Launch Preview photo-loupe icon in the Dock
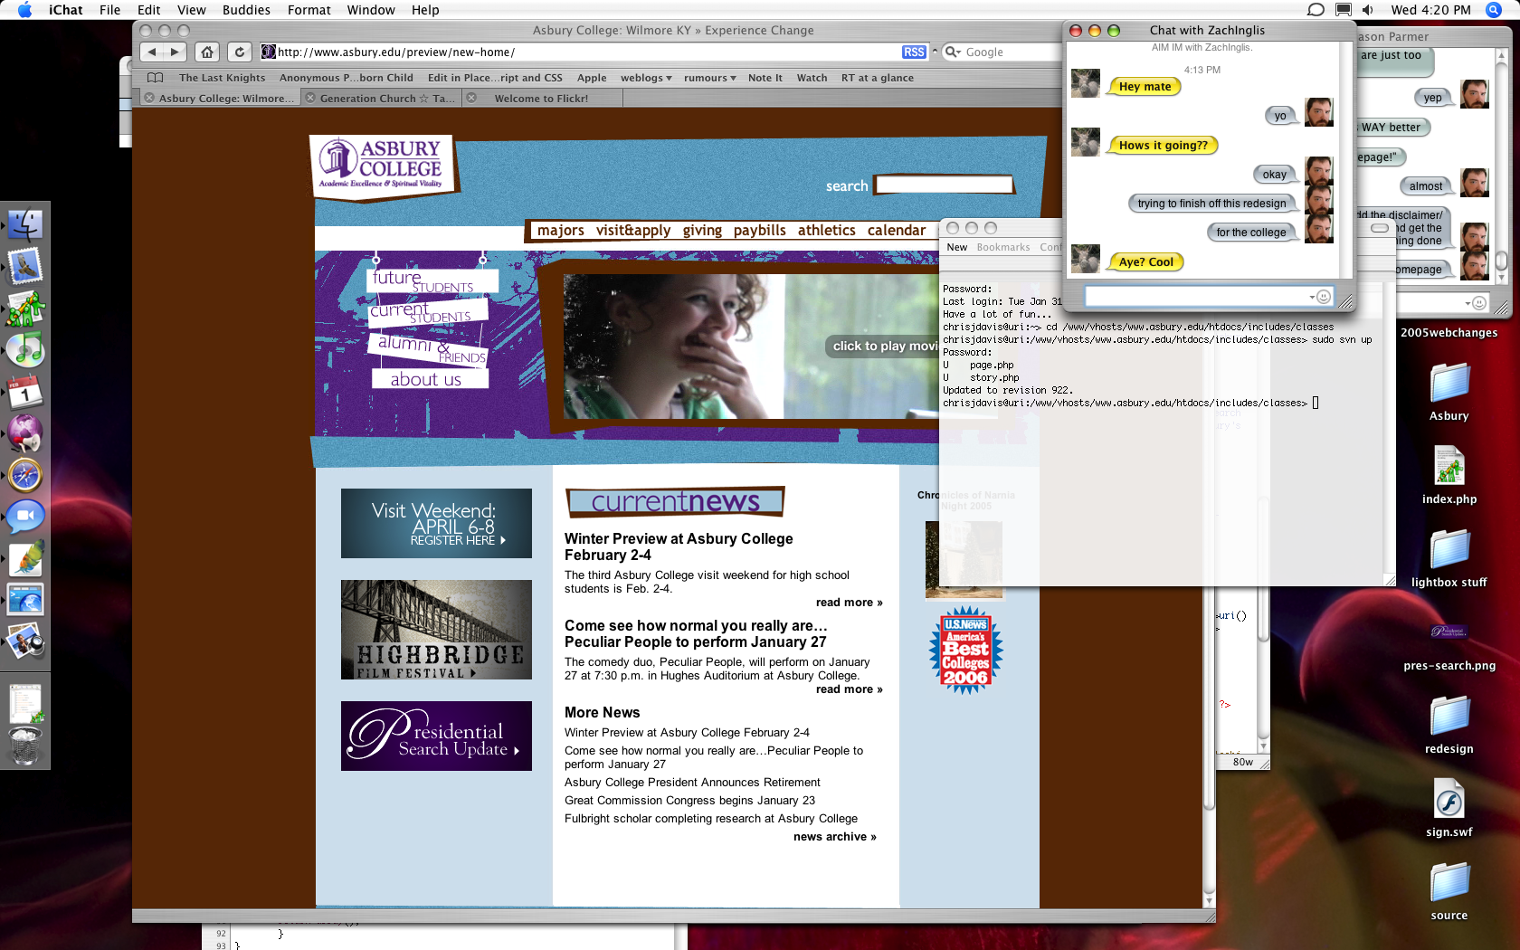Screen dimensions: 1520x950 click(25, 641)
